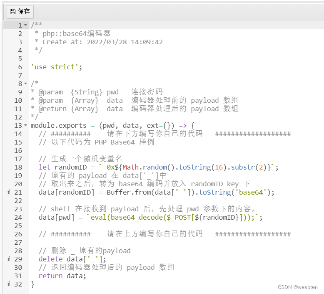The image size is (324, 294).
Task: Click the info marker on line 29
Action: [x=9, y=259]
